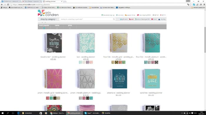
Task: Open the Kreuzfahrten bookmark folder
Action: click(94, 8)
